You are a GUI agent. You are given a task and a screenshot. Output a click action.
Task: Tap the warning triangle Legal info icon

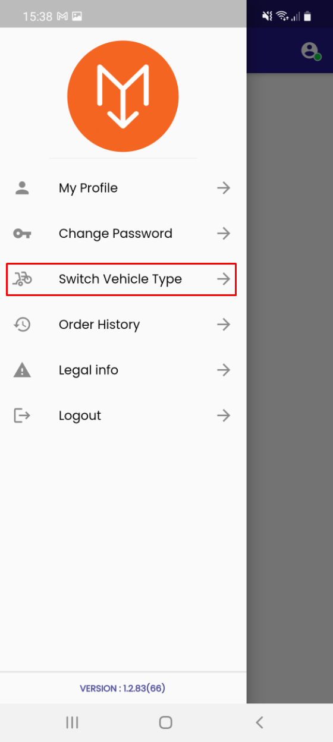point(22,370)
